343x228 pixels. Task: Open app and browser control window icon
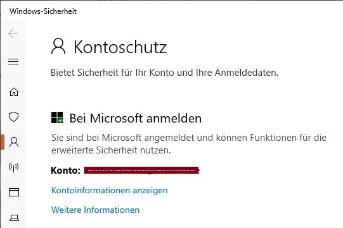click(x=14, y=192)
